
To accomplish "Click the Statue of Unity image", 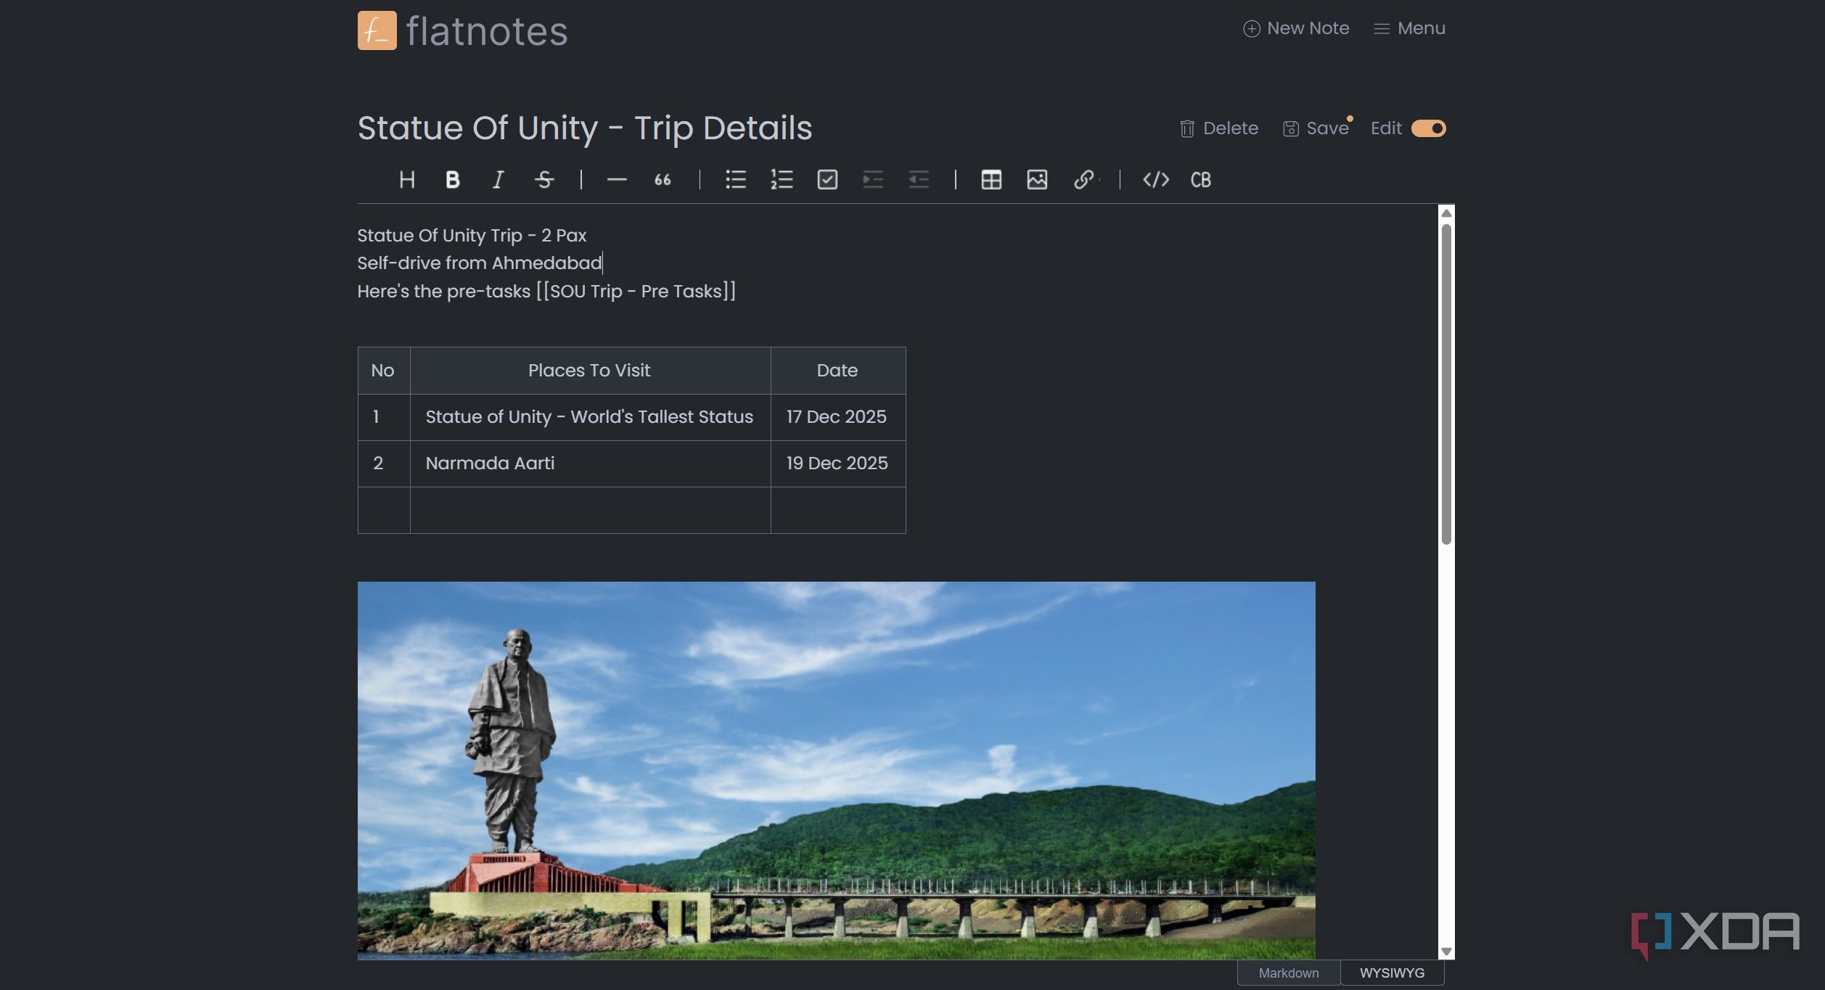I will pos(836,770).
